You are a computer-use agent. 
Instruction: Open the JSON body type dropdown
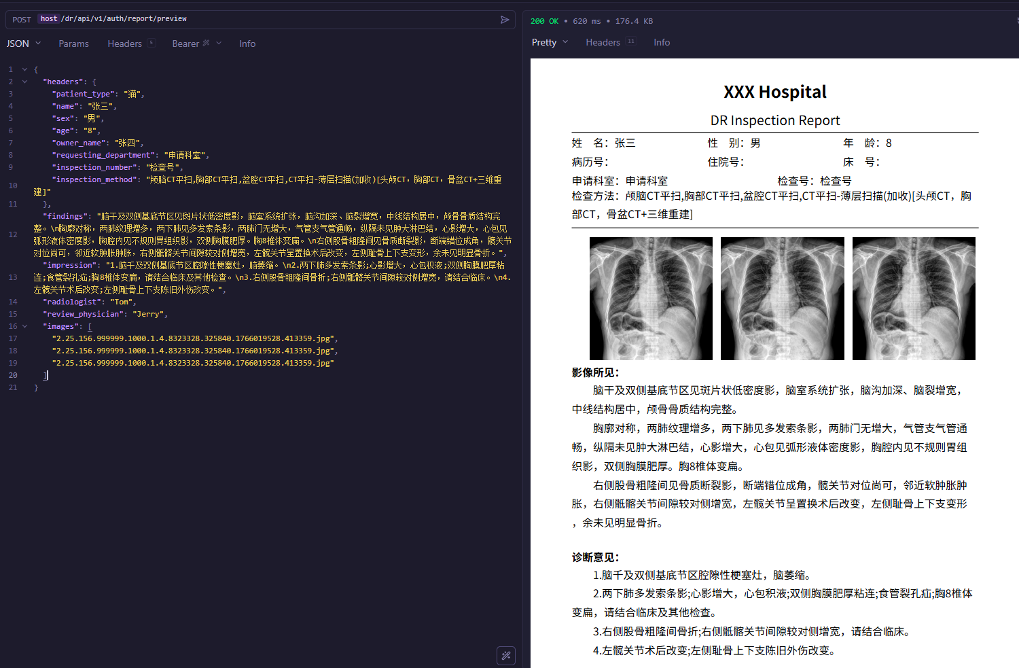pyautogui.click(x=24, y=43)
